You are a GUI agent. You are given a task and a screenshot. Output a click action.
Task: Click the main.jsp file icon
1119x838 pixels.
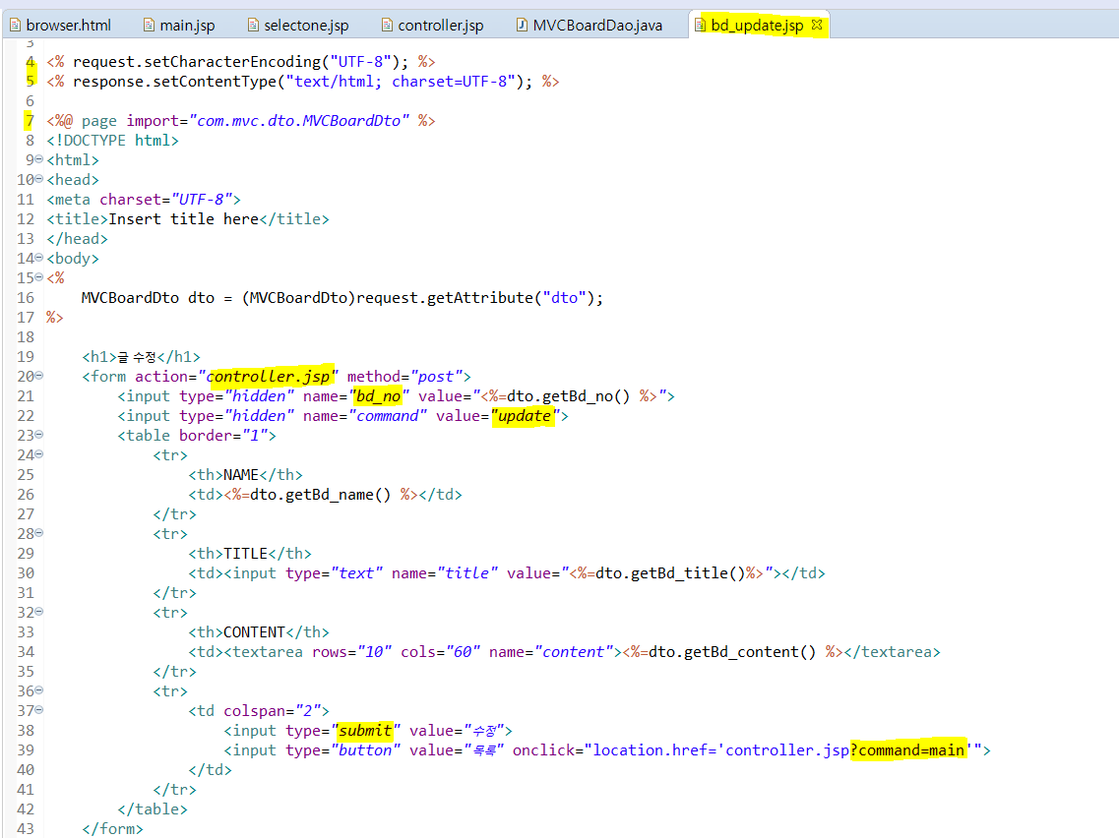[150, 25]
